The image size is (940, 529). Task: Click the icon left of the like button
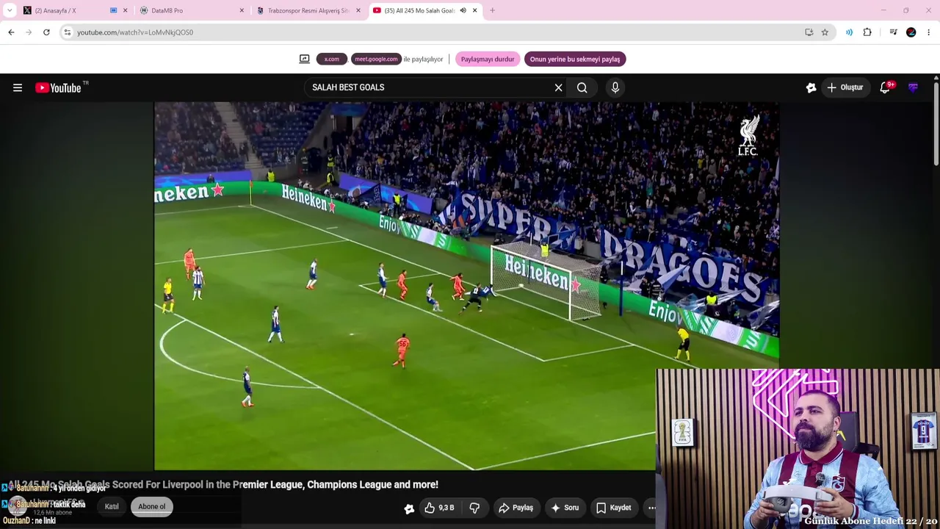(x=409, y=508)
